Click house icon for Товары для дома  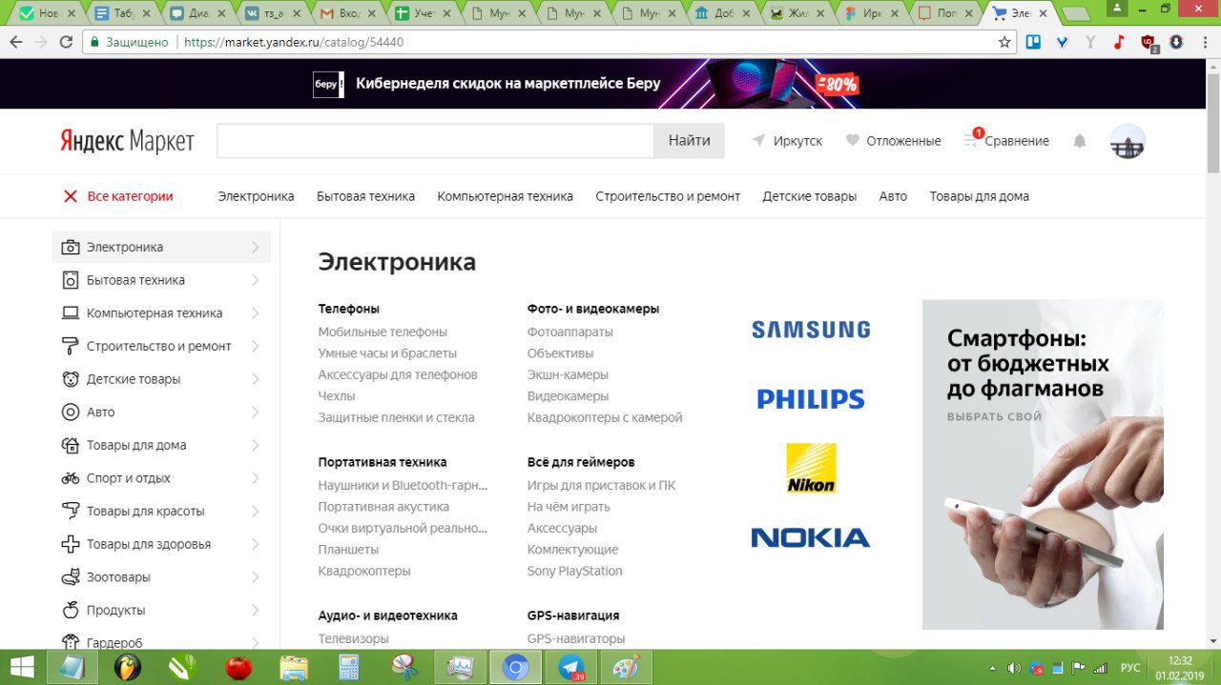[71, 445]
